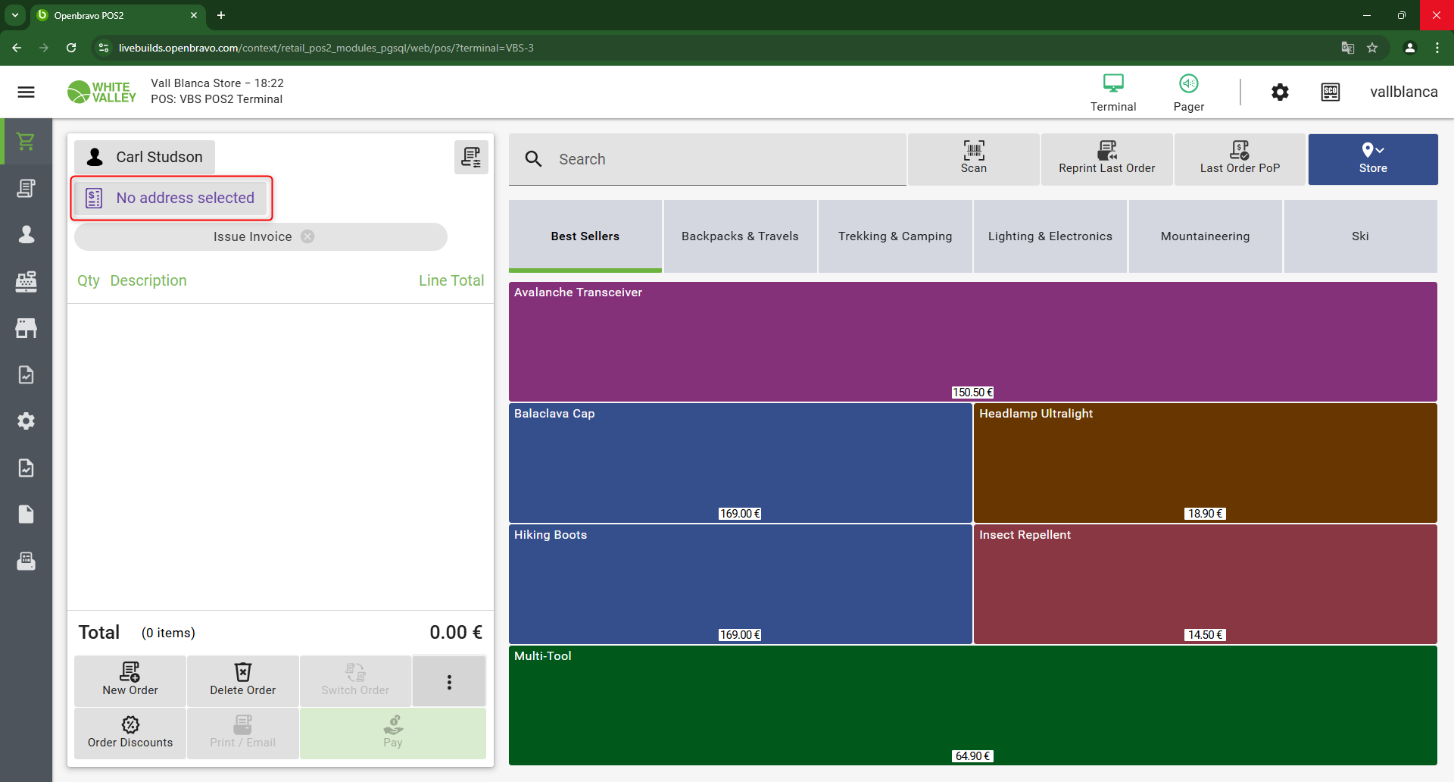
Task: Open the Mountaineering category tab
Action: click(x=1205, y=236)
